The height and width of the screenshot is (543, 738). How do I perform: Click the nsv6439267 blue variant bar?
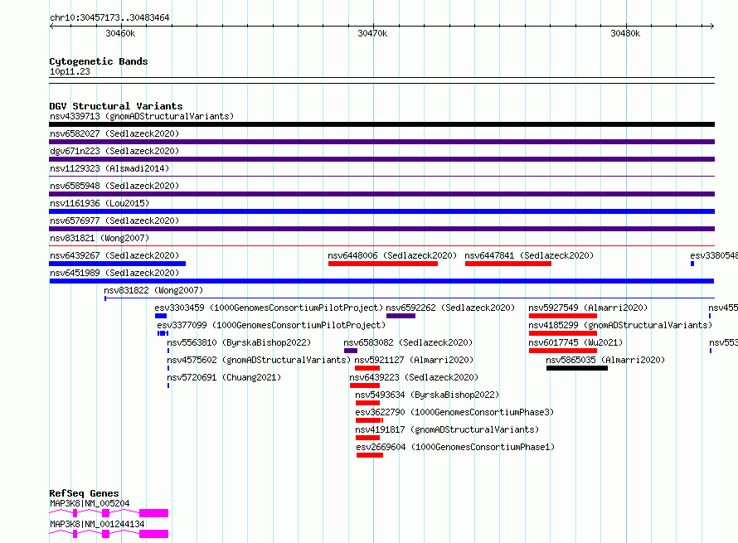(x=117, y=264)
